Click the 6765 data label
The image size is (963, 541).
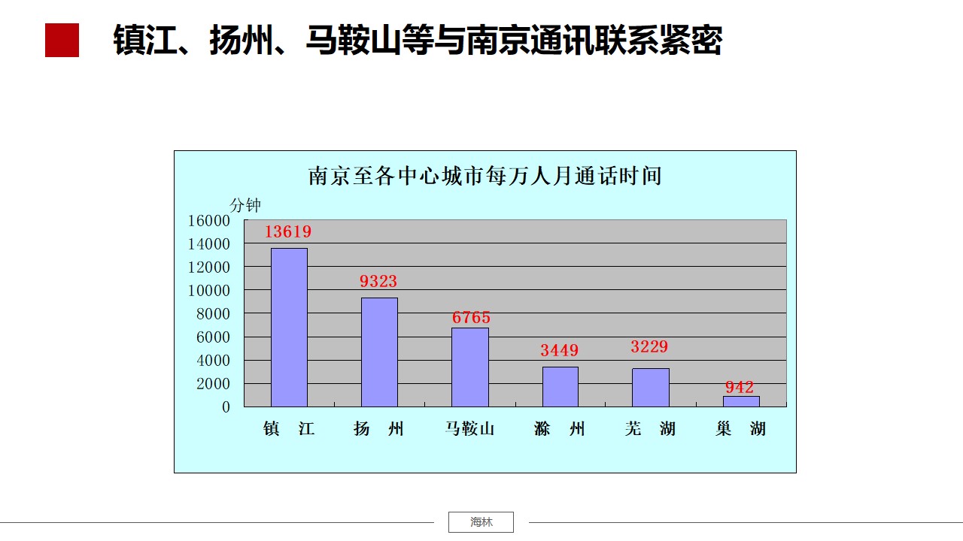(471, 318)
